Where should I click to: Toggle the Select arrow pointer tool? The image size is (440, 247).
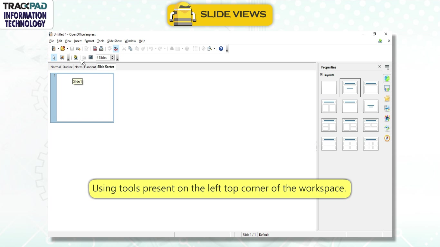(54, 58)
